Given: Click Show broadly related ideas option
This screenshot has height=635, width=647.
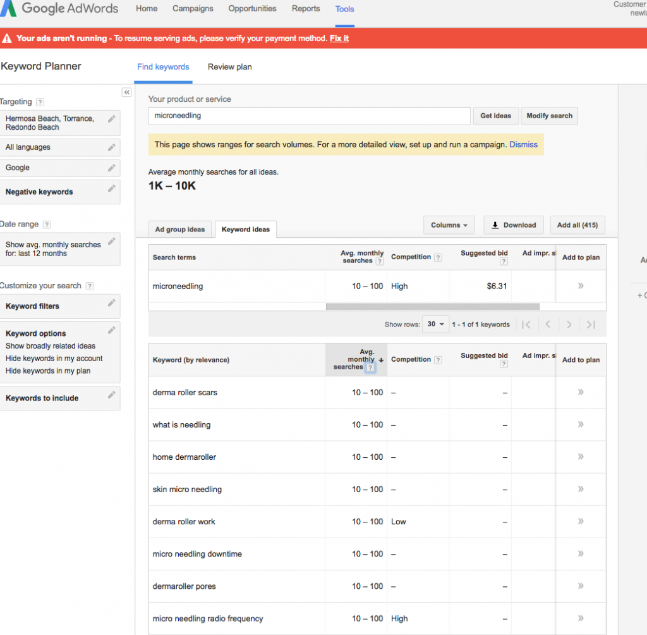Looking at the screenshot, I should [51, 346].
